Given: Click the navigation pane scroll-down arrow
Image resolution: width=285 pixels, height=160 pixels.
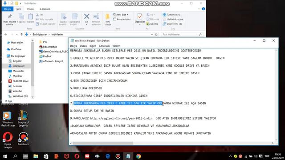Looking at the screenshot, I should tap(33, 97).
